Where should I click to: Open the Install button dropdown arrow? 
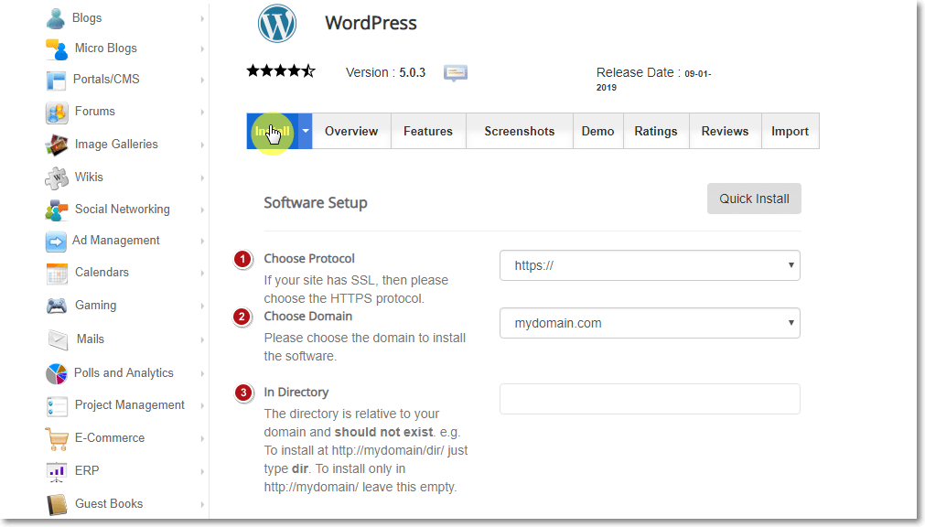pyautogui.click(x=305, y=131)
